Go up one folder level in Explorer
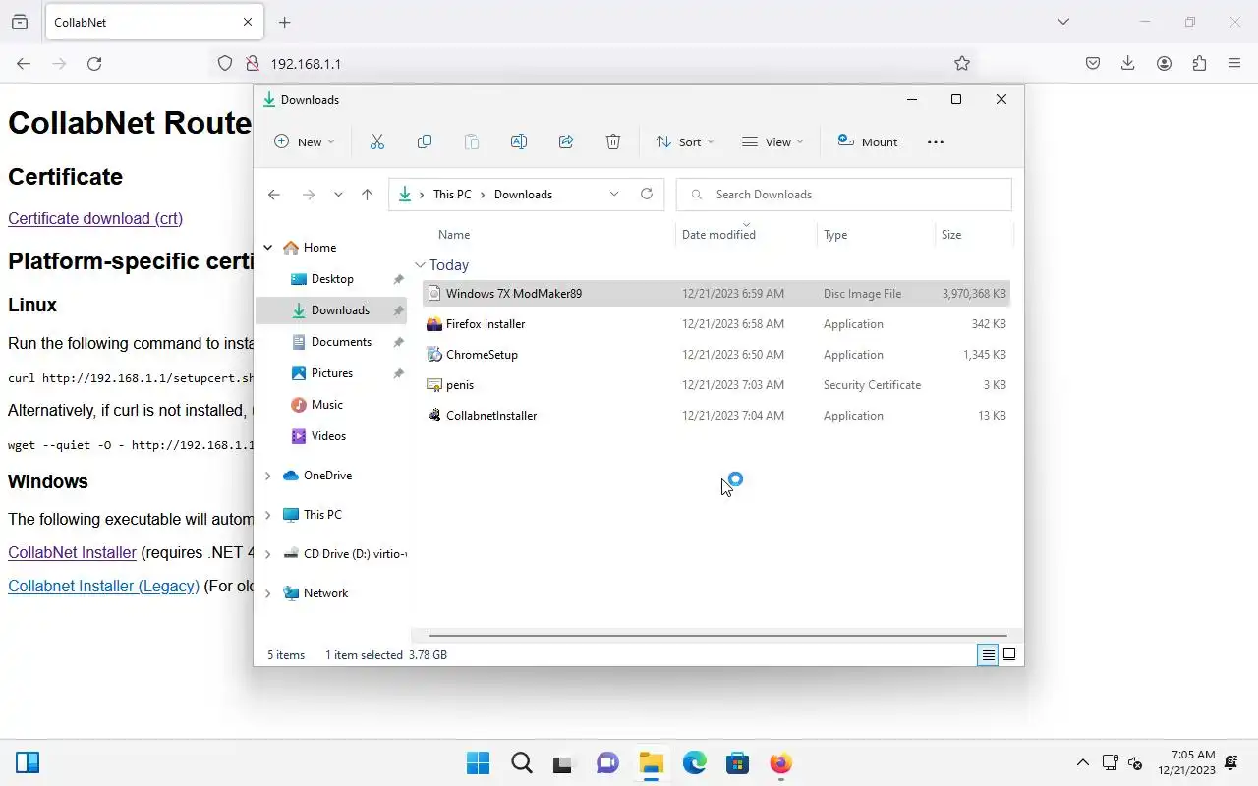The image size is (1258, 786). tap(367, 195)
